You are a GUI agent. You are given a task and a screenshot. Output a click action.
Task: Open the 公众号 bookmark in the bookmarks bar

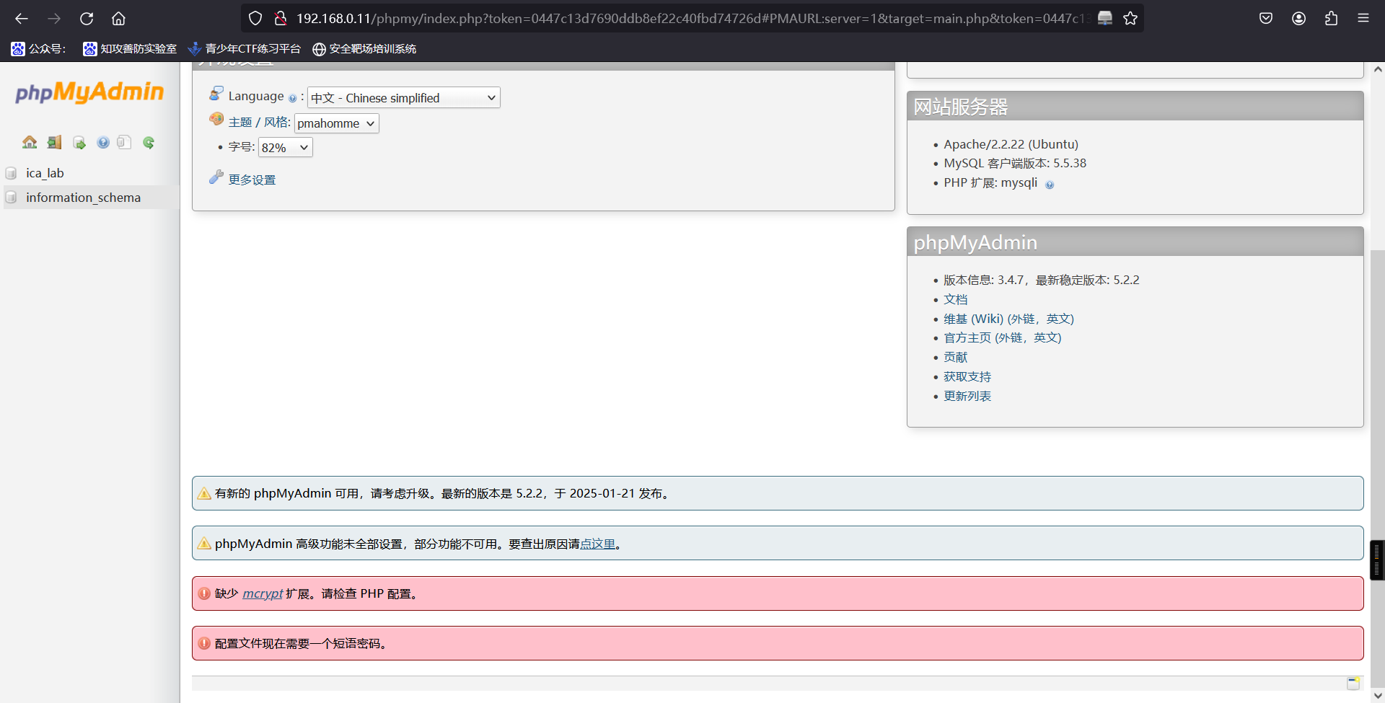point(38,49)
